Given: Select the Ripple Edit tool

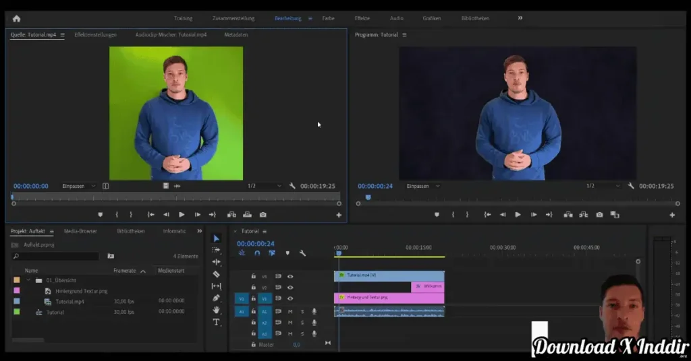Looking at the screenshot, I should click(216, 261).
